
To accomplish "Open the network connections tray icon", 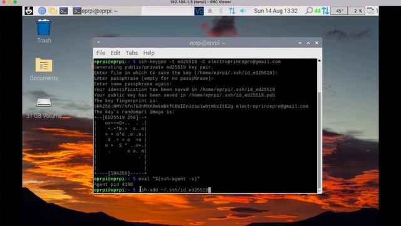I will 232,11.
